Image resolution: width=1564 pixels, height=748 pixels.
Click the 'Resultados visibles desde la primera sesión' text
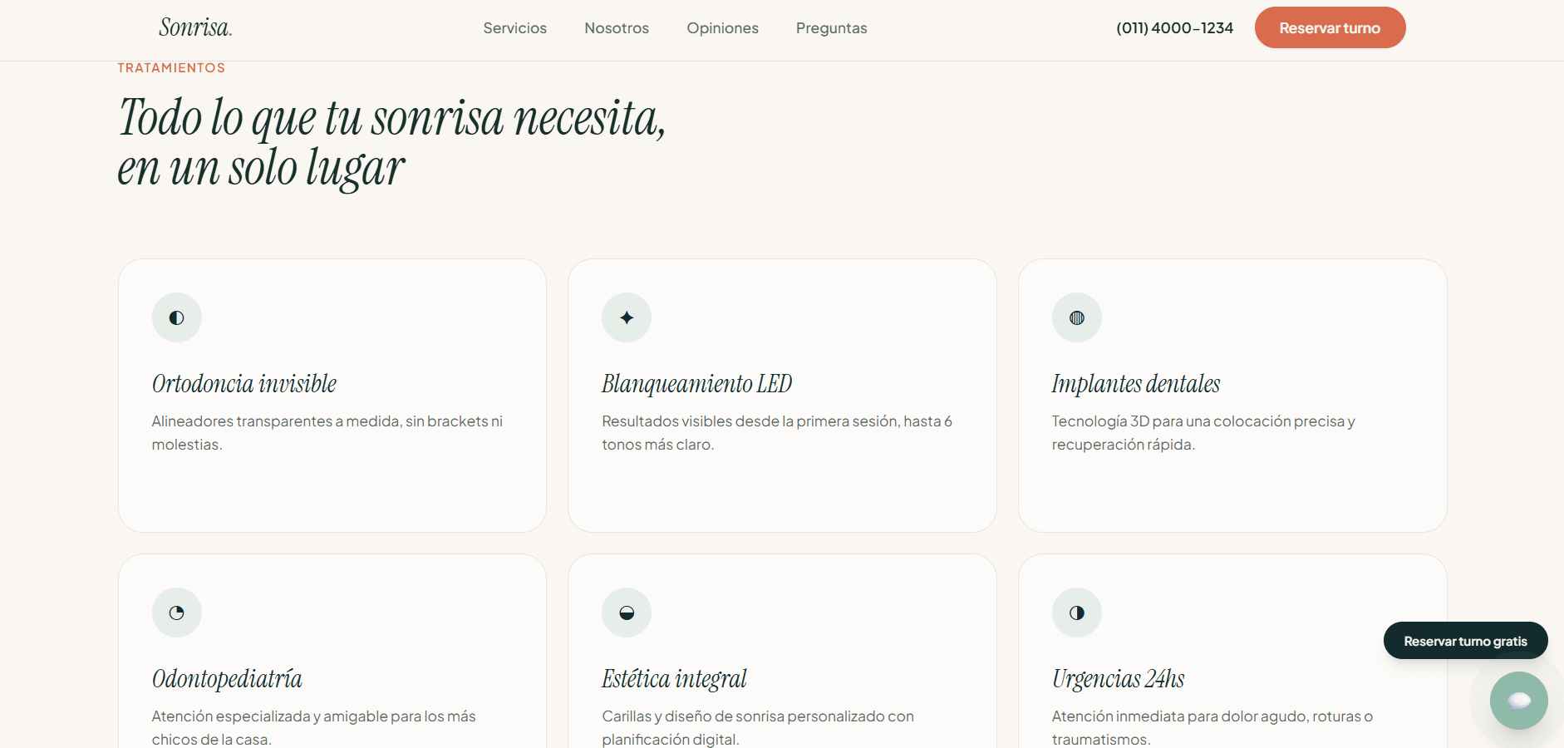pyautogui.click(x=777, y=433)
